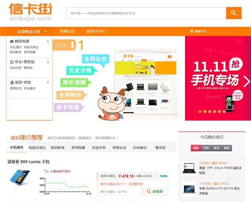Click the 17099元 直降 700元 price text

(x=214, y=184)
